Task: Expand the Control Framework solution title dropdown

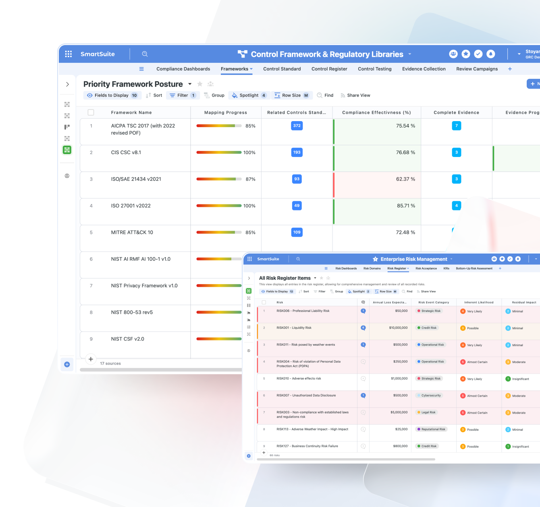Action: 410,54
